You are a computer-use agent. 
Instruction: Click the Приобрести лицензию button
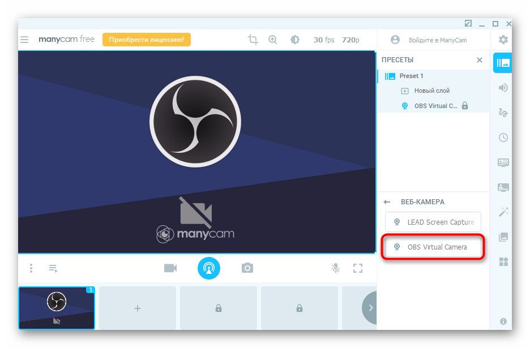[146, 40]
